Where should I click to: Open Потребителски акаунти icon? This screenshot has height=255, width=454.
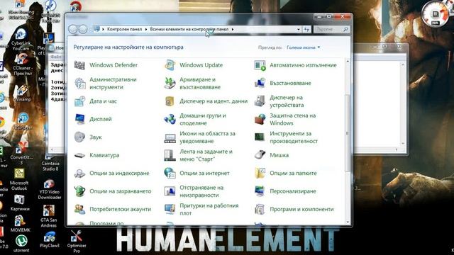79,209
